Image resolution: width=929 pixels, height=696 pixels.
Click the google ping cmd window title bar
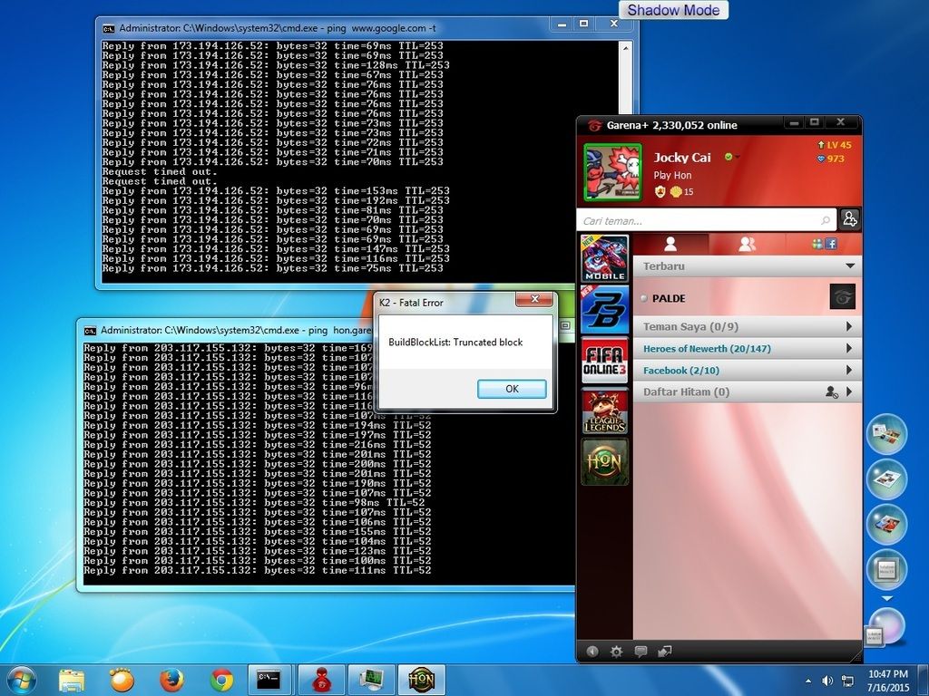click(x=323, y=28)
